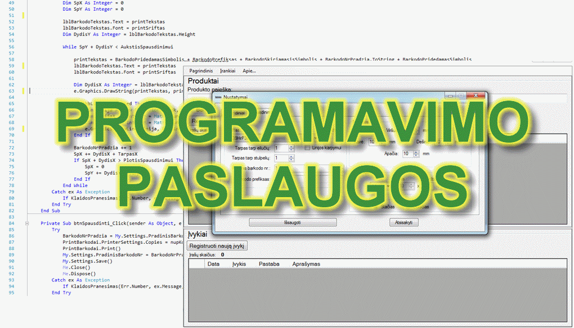Close the Nustatymai dialog window
Screen dimensions: 574x328
476,97
